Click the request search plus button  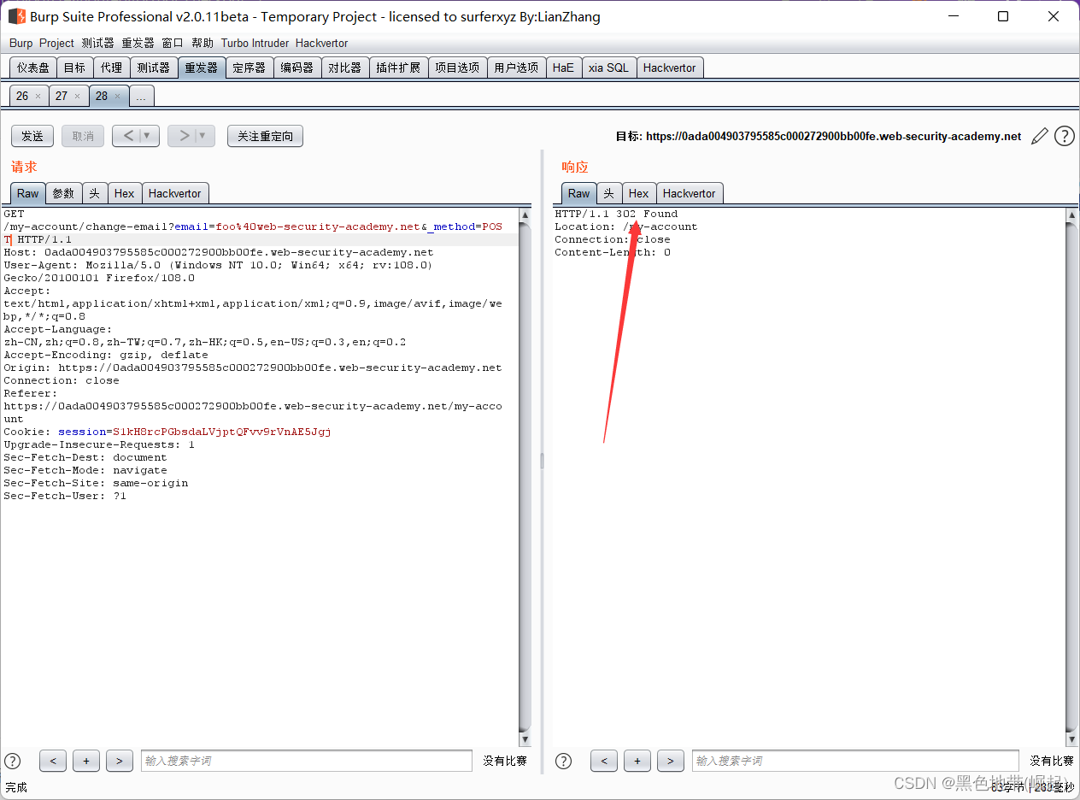(x=86, y=761)
